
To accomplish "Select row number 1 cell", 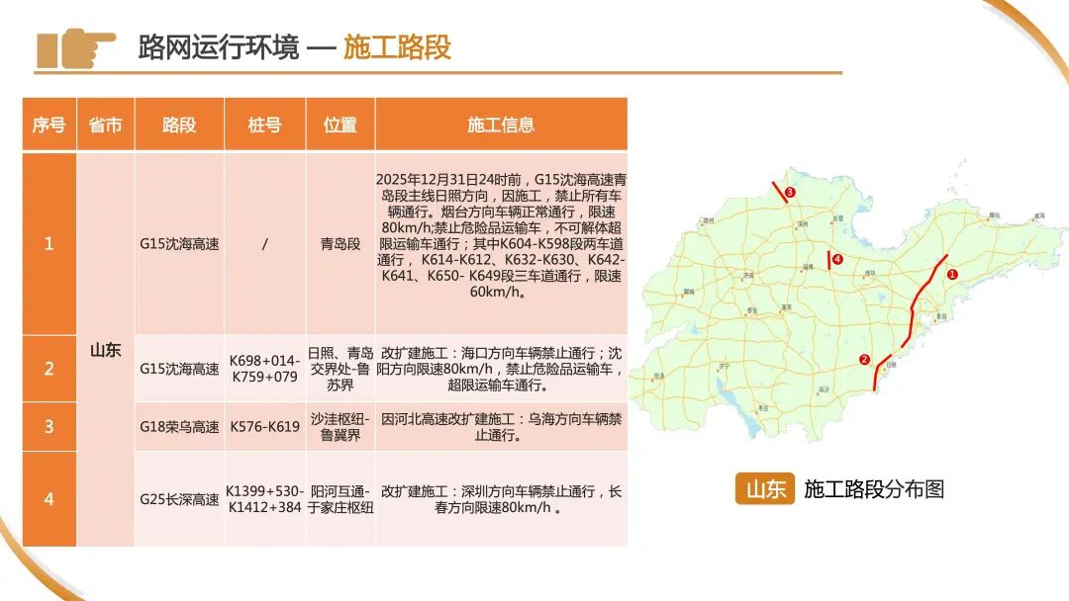I will click(x=49, y=244).
